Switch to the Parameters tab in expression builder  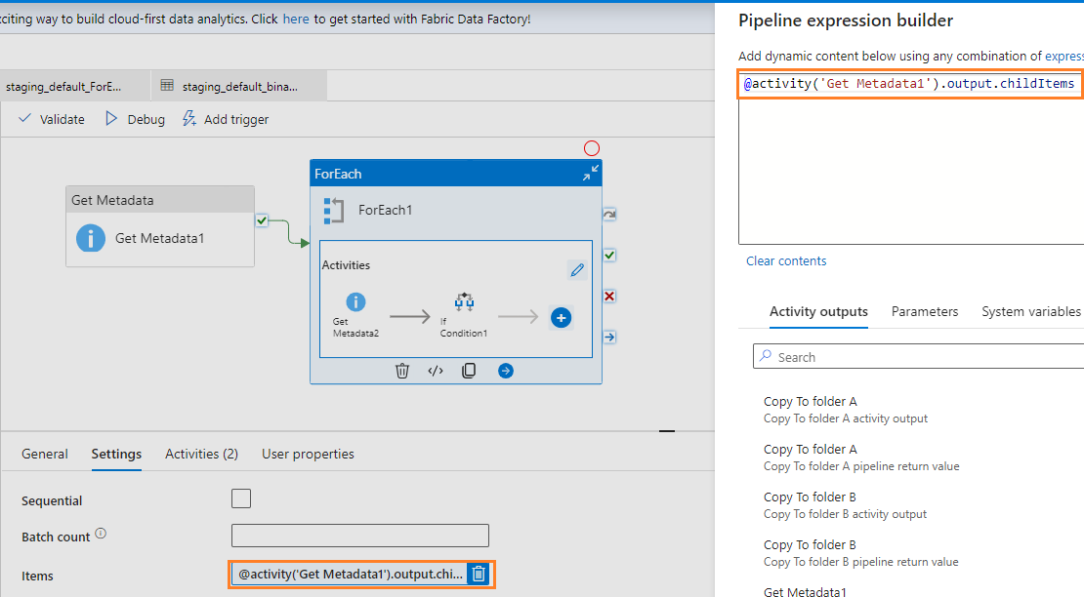pos(924,311)
